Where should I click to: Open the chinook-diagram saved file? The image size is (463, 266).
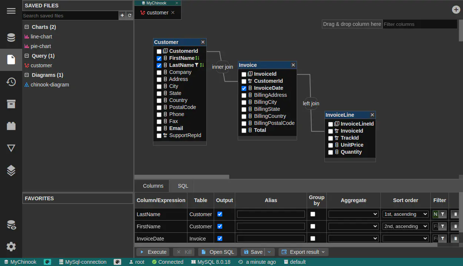[50, 85]
